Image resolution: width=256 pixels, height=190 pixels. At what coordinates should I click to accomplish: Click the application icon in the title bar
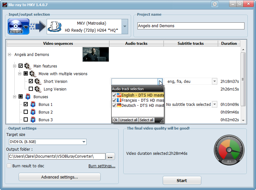click(x=5, y=4)
